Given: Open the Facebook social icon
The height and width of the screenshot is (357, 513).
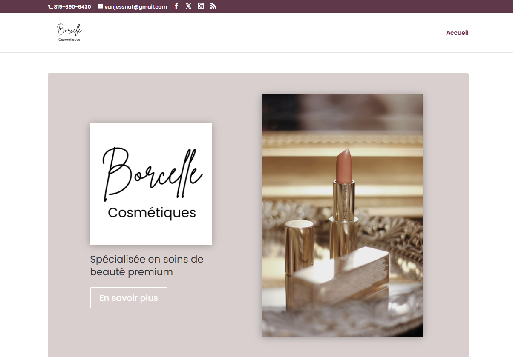Looking at the screenshot, I should 176,6.
